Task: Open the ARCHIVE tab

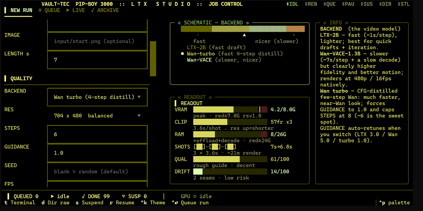Action: tap(105, 10)
